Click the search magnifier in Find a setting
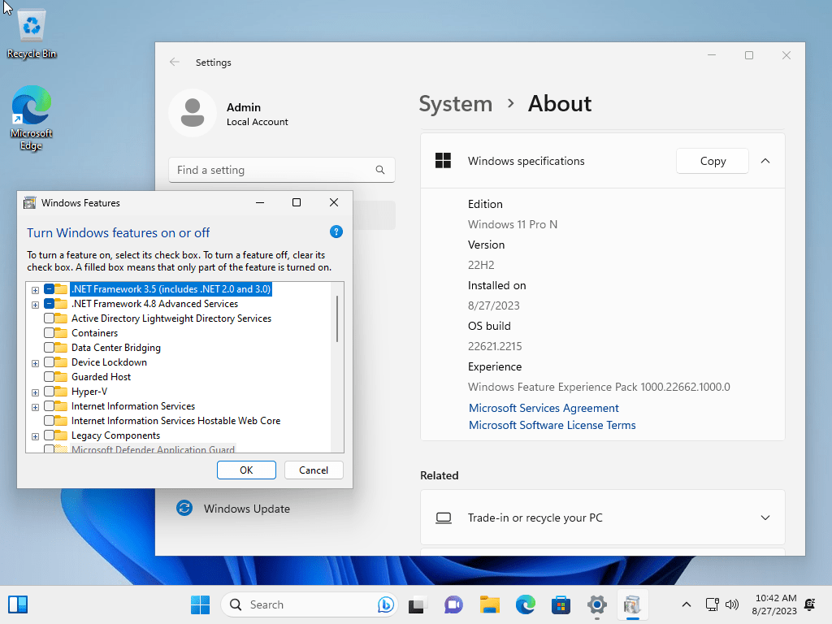Viewport: 832px width, 624px height. (x=380, y=170)
